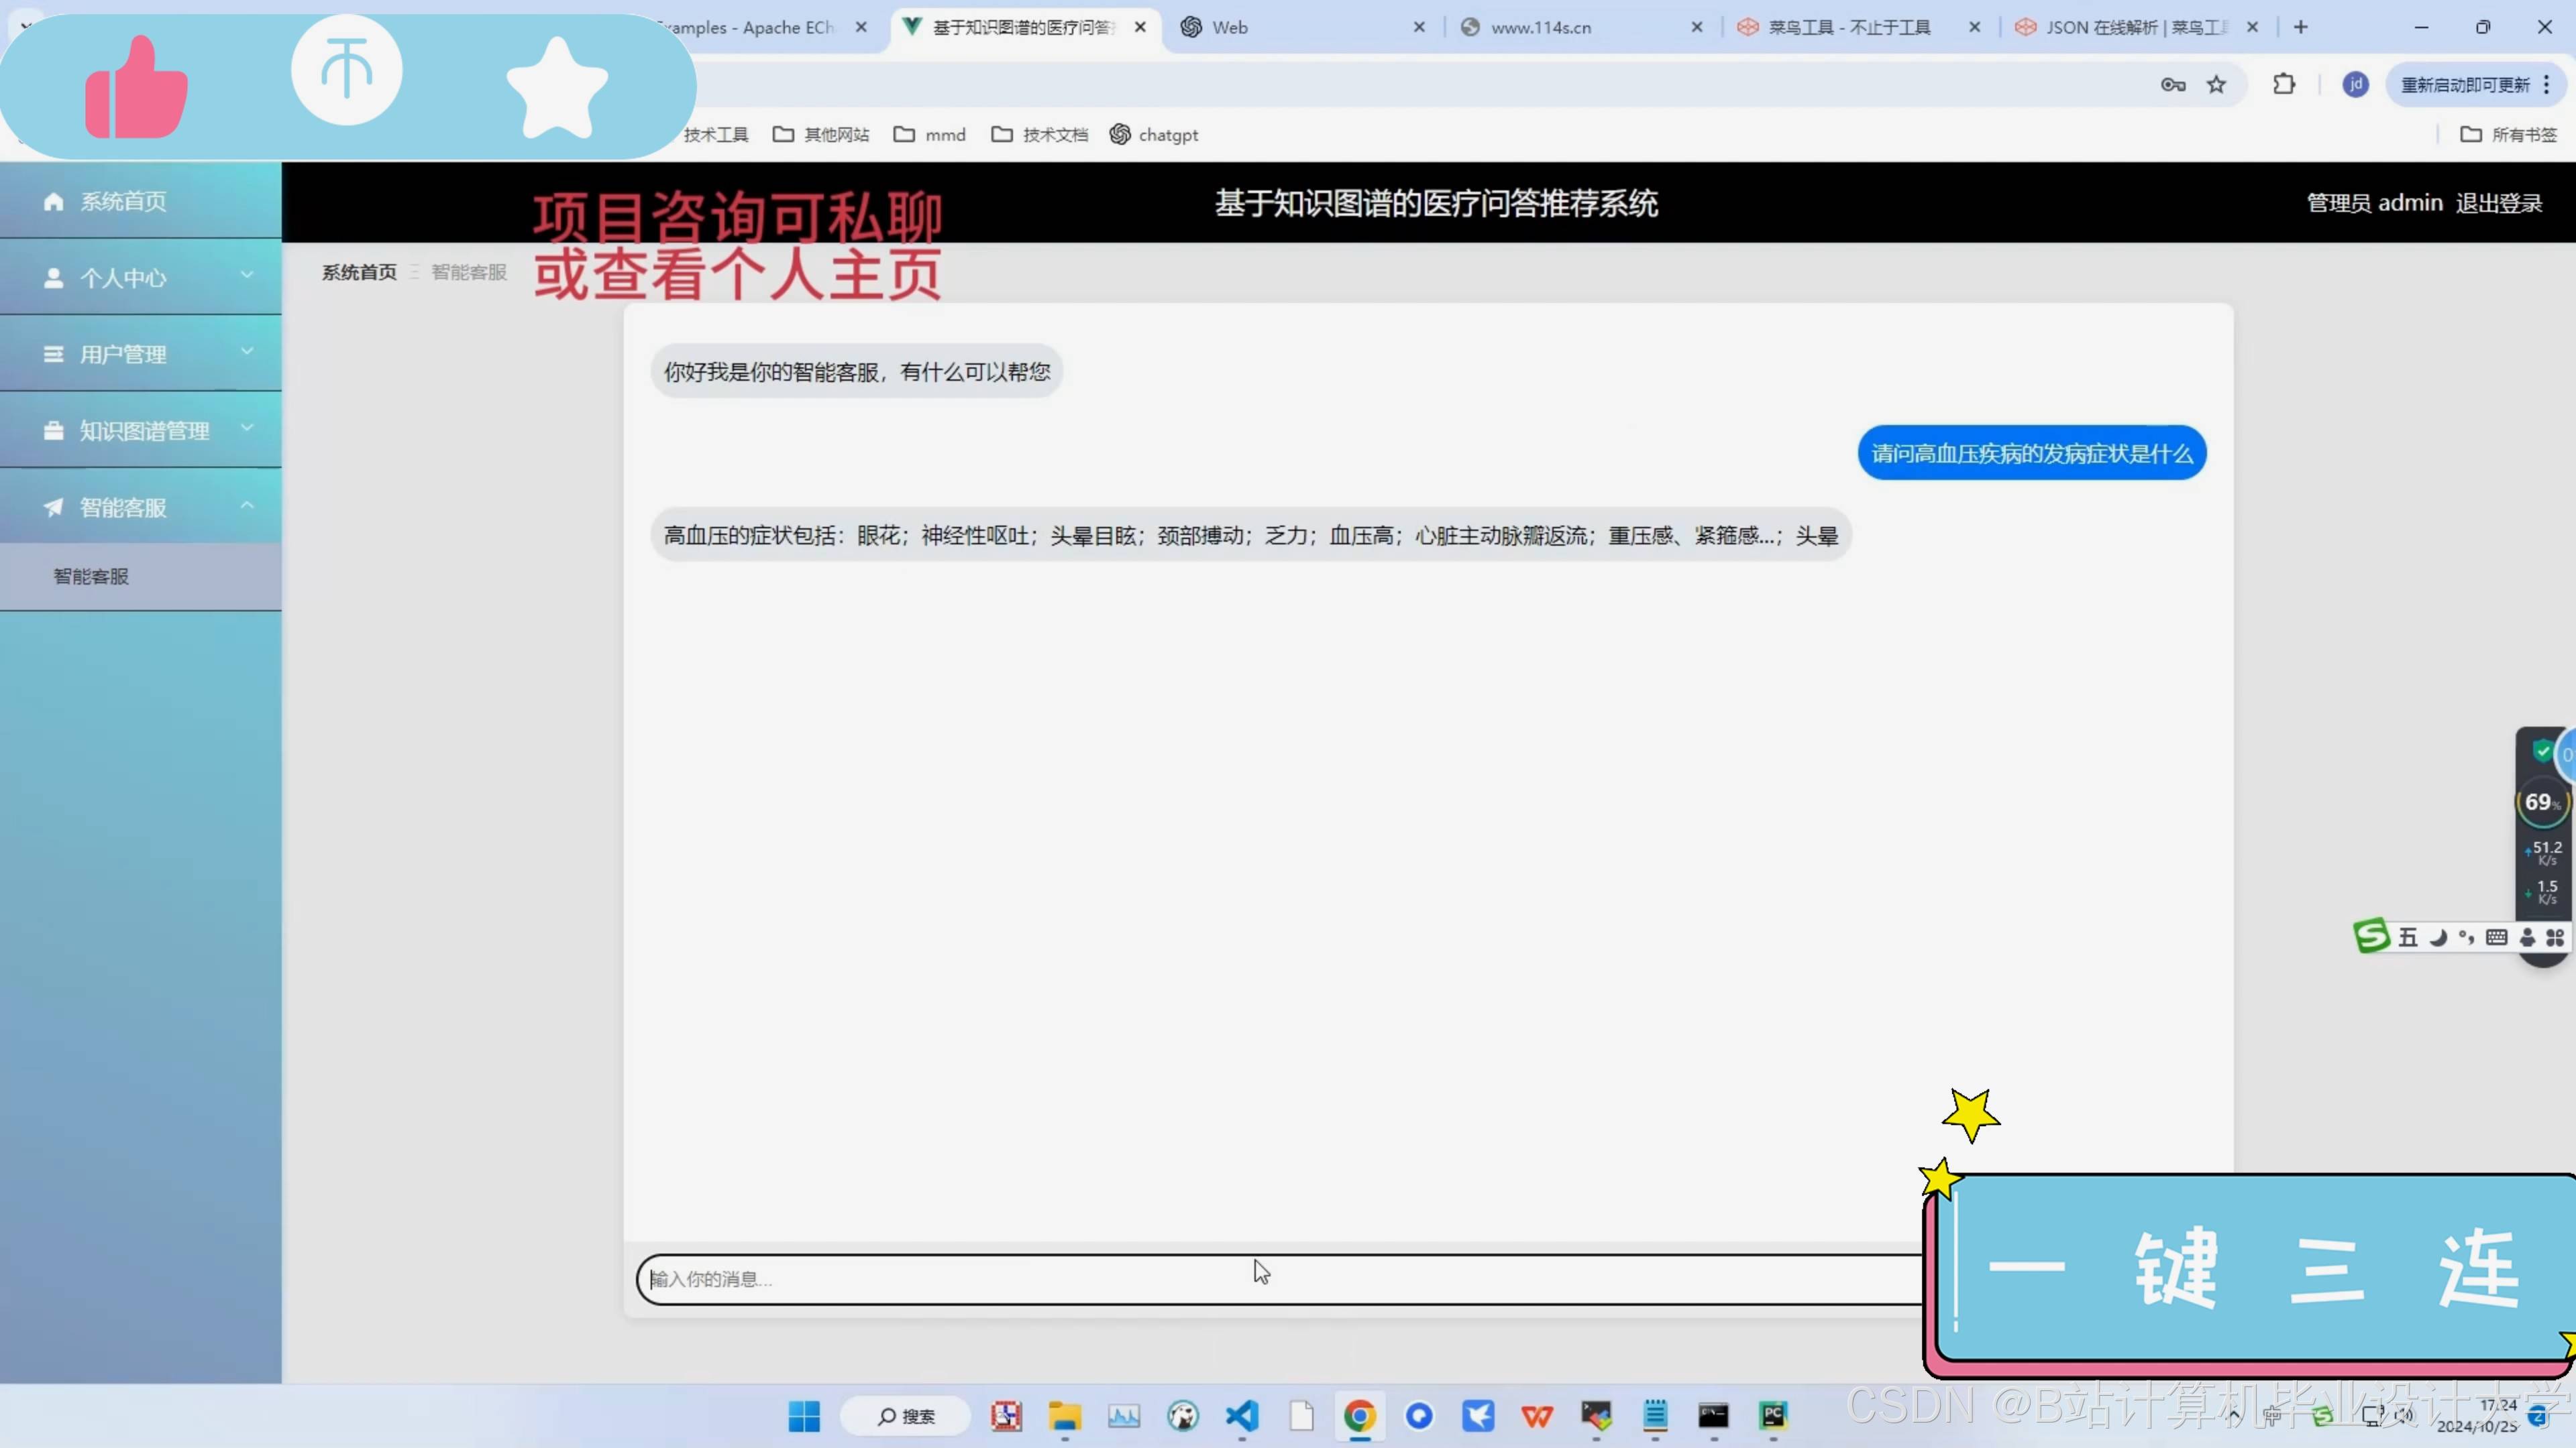This screenshot has height=1448, width=2576.
Task: Open the mmd bookmark folder
Action: [930, 135]
